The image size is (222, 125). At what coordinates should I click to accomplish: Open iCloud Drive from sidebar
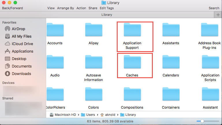[22, 44]
